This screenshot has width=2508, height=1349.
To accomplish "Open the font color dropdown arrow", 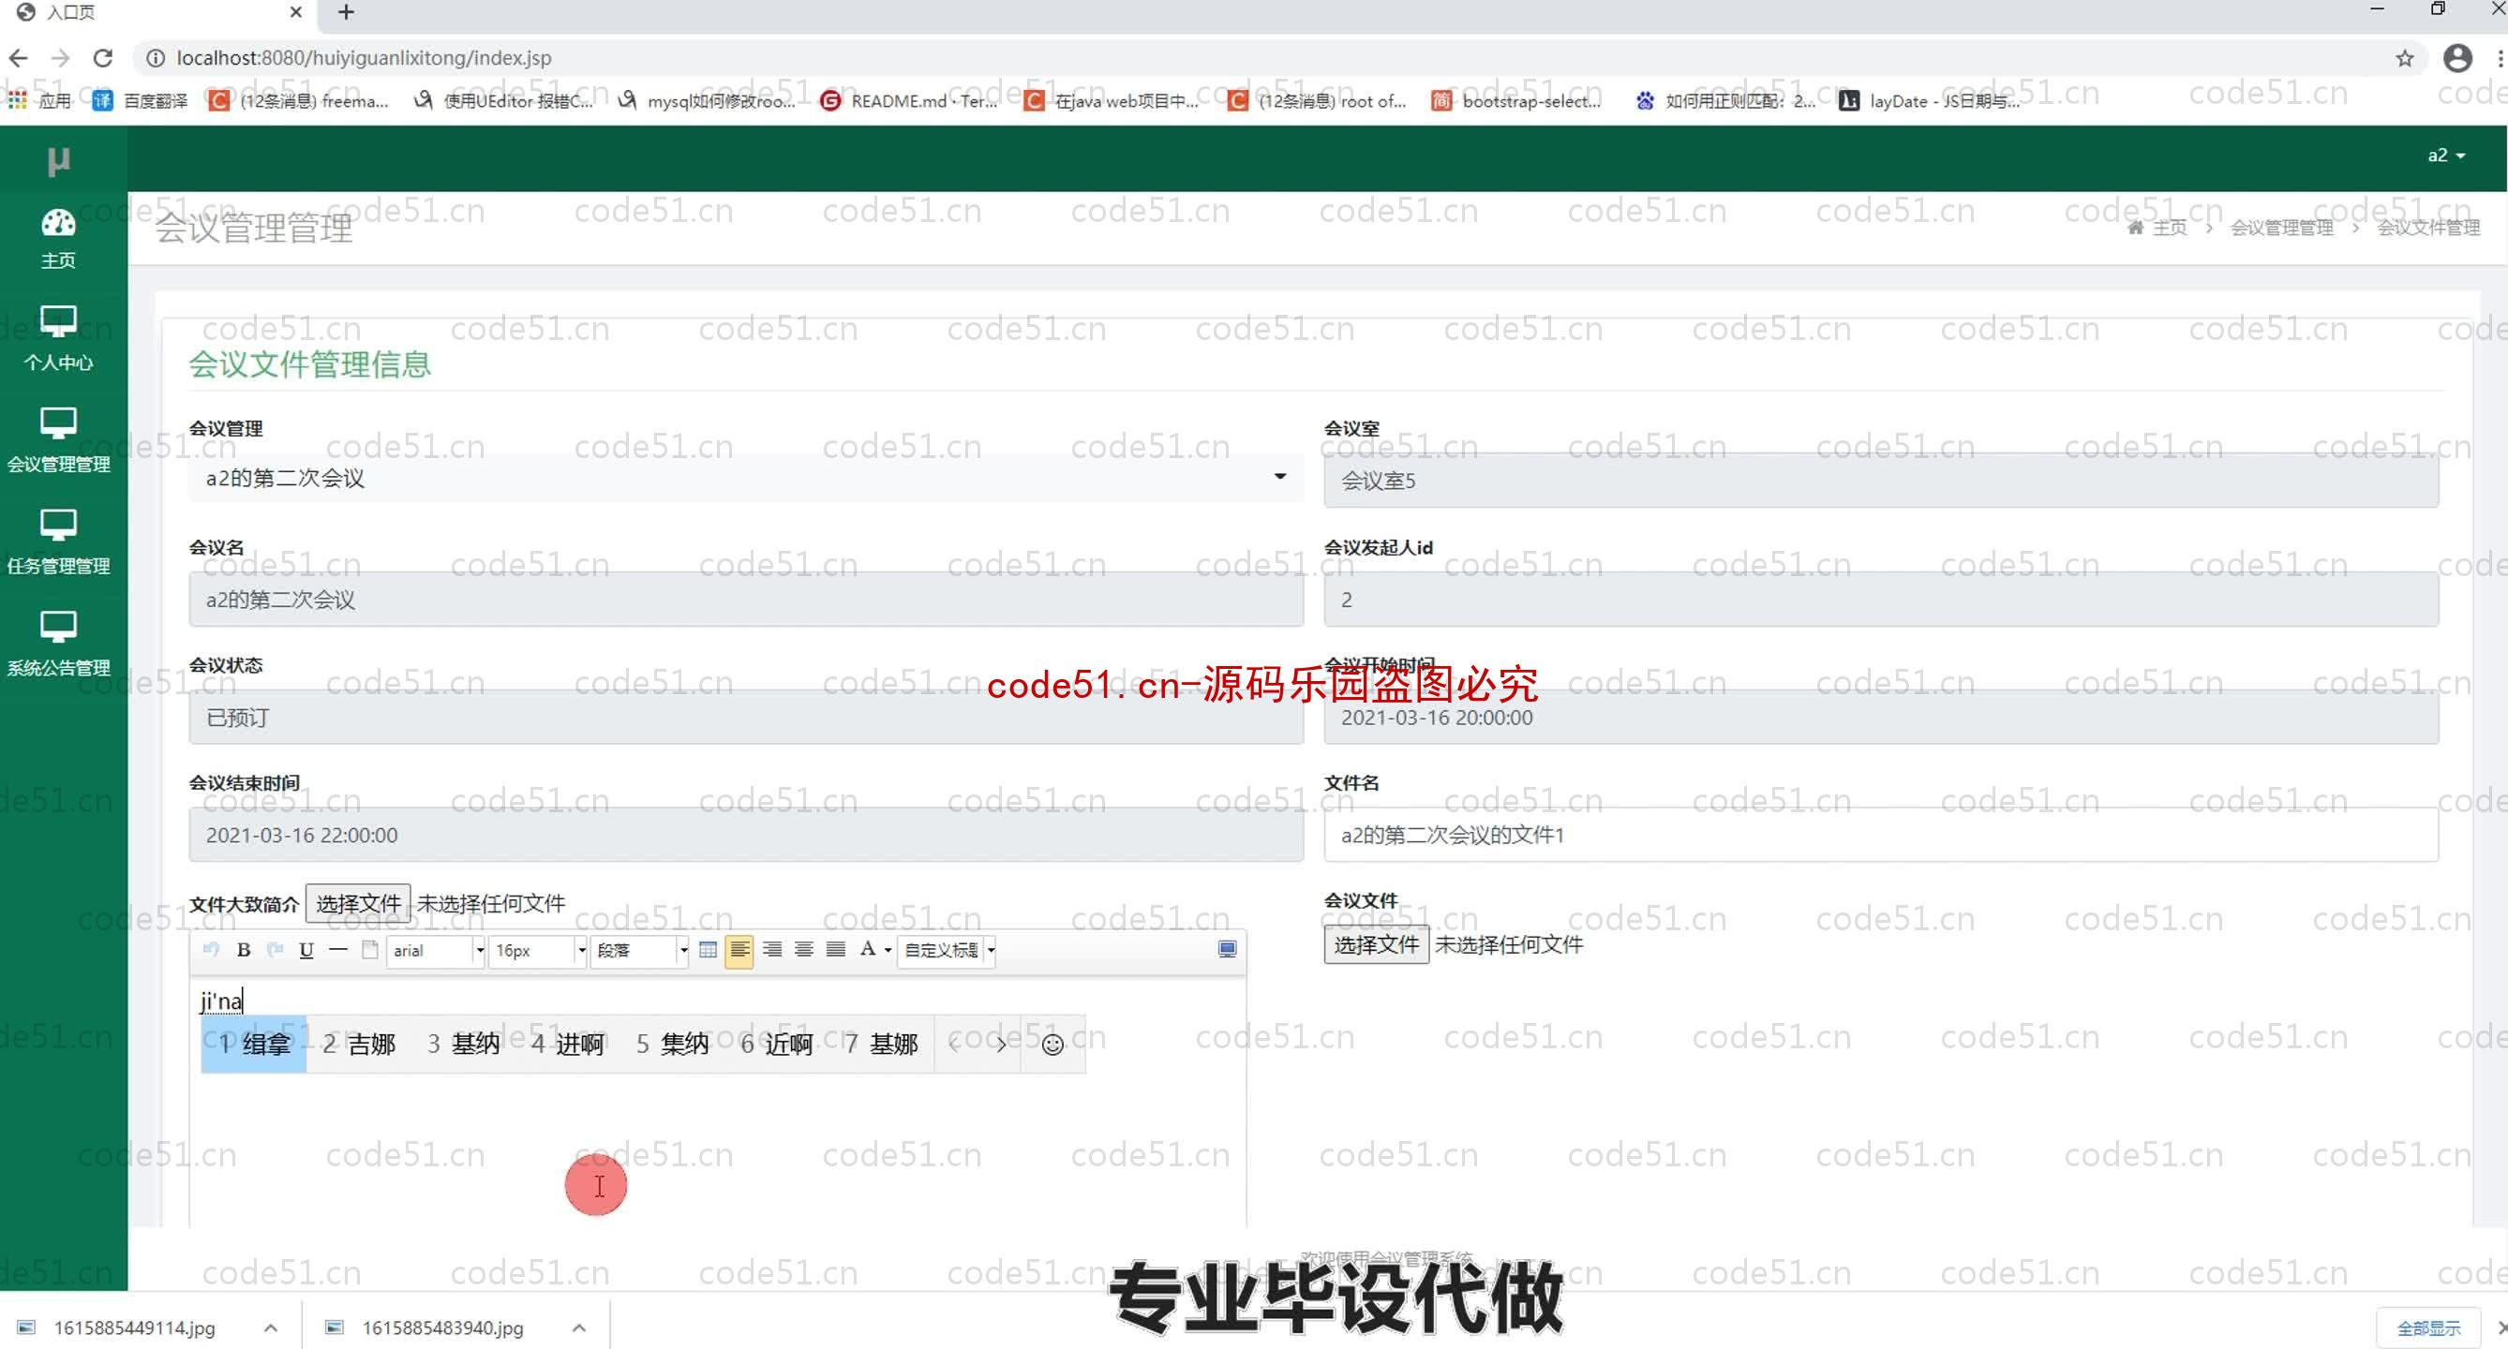I will tap(888, 951).
